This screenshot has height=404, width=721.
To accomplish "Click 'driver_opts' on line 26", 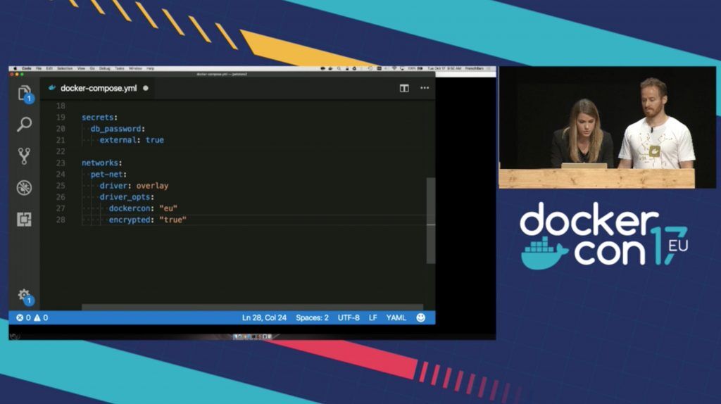I will coord(125,197).
